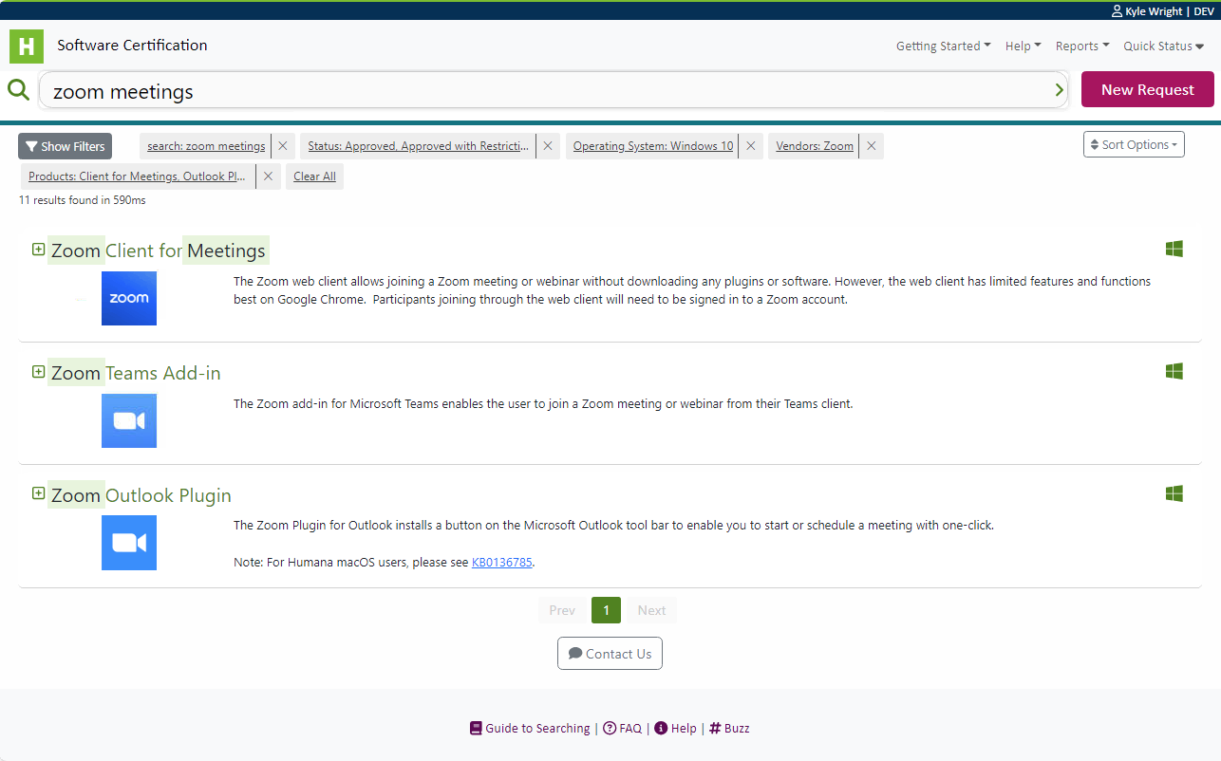Open the Help footer link
Screen dimensions: 1221x761
point(675,729)
